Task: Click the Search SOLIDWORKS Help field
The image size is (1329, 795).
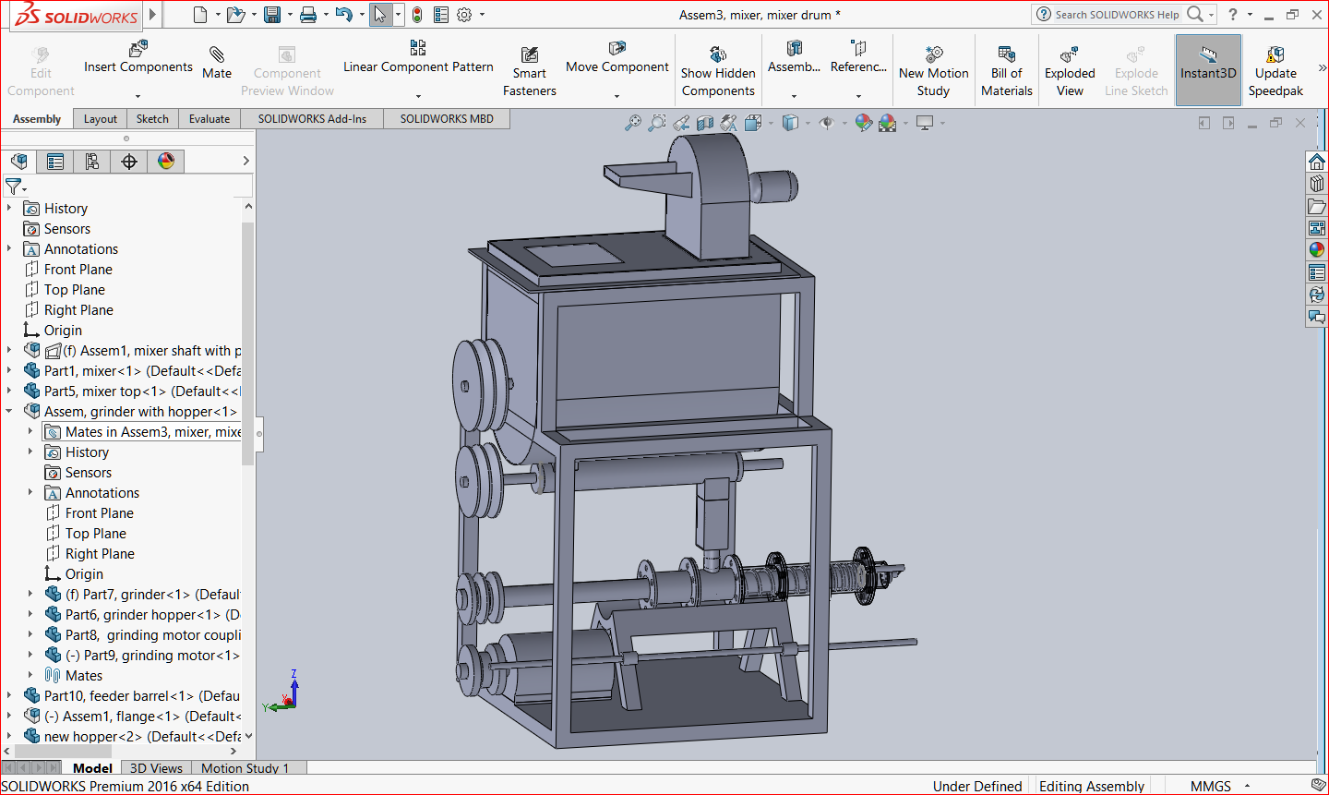Action: pos(1117,14)
